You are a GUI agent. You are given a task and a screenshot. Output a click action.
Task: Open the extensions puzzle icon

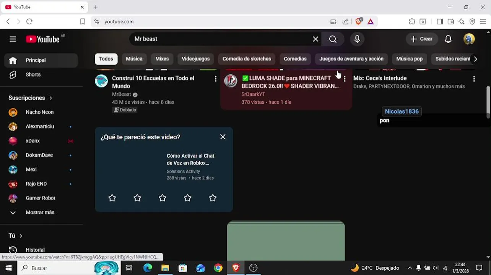pyautogui.click(x=412, y=22)
